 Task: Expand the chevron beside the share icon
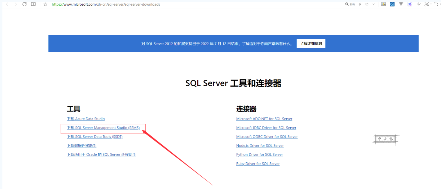tap(374, 4)
